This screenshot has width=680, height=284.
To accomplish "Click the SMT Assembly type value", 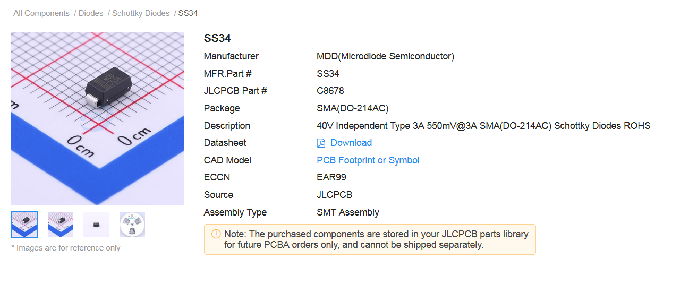I will tap(347, 212).
